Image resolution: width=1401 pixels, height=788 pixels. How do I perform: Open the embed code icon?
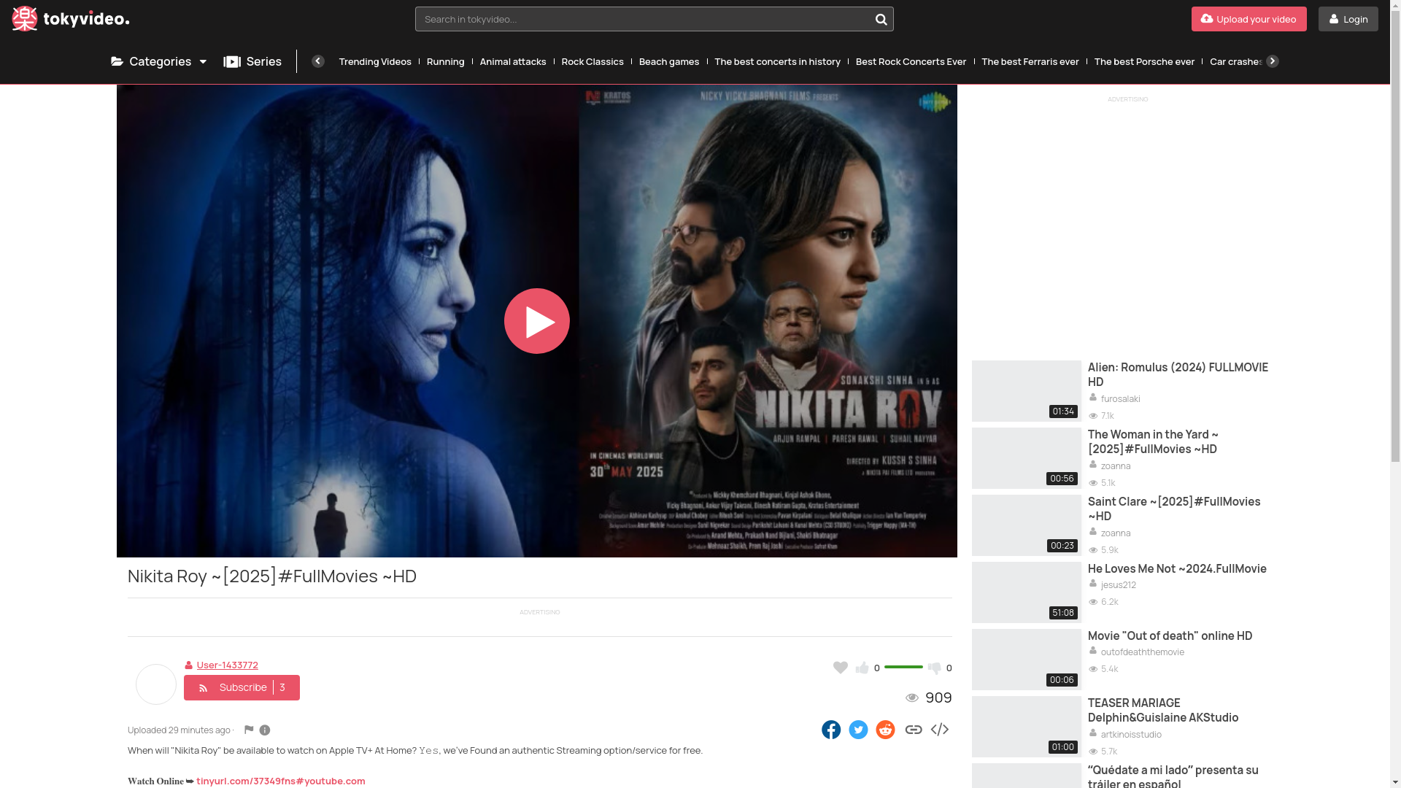tap(940, 730)
